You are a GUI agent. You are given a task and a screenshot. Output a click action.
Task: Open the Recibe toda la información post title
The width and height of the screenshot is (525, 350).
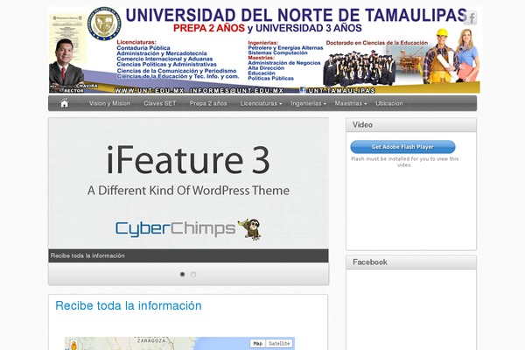129,305
